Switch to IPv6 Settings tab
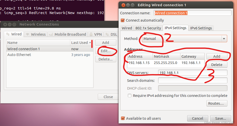237x126 pixels. point(201,28)
